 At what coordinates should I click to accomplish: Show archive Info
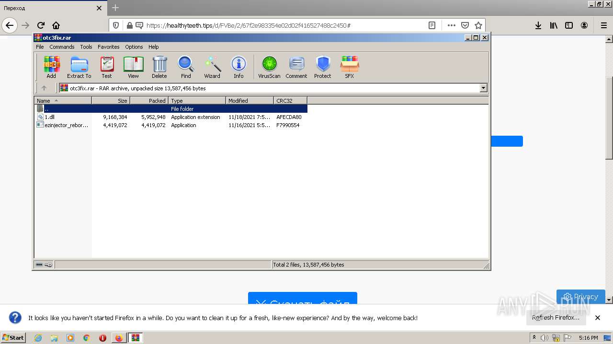coord(238,67)
